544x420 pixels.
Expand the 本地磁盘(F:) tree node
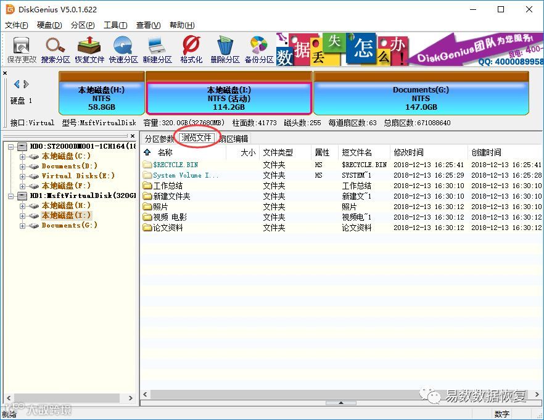[22, 186]
